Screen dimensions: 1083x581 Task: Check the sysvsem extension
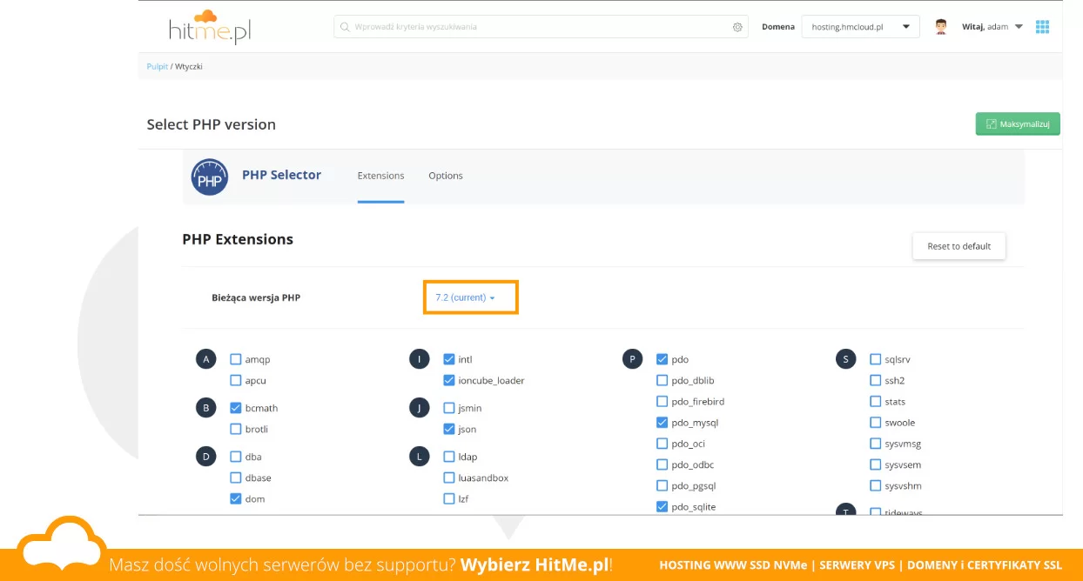876,464
